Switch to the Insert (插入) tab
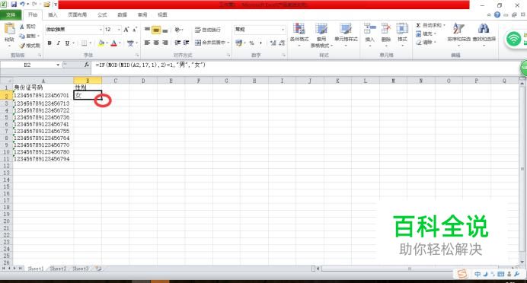527x283 pixels. click(53, 14)
